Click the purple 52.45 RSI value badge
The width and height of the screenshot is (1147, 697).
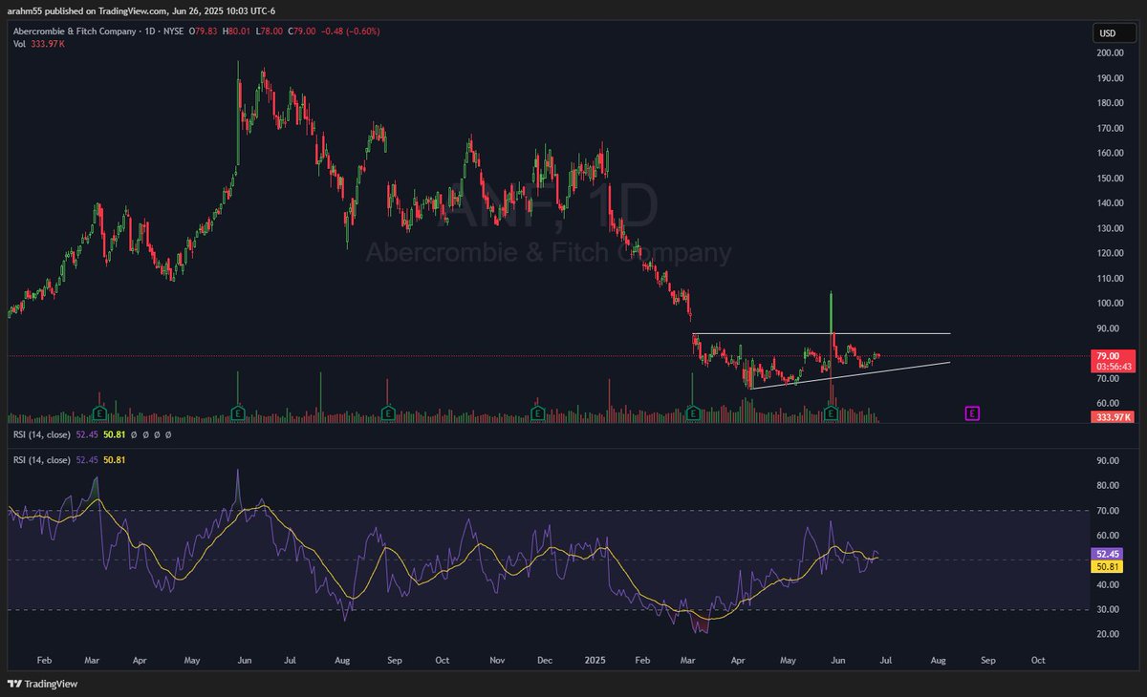[1105, 554]
